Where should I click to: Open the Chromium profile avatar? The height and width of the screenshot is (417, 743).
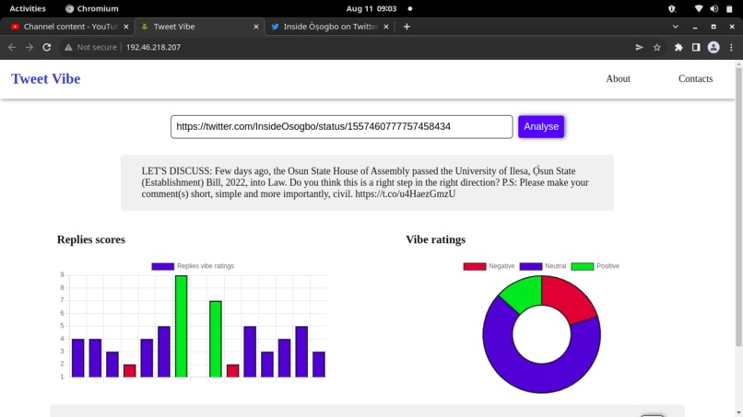[714, 47]
